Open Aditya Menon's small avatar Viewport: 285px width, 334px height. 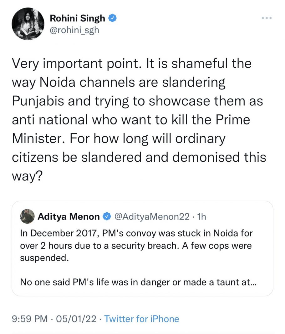pyautogui.click(x=27, y=216)
